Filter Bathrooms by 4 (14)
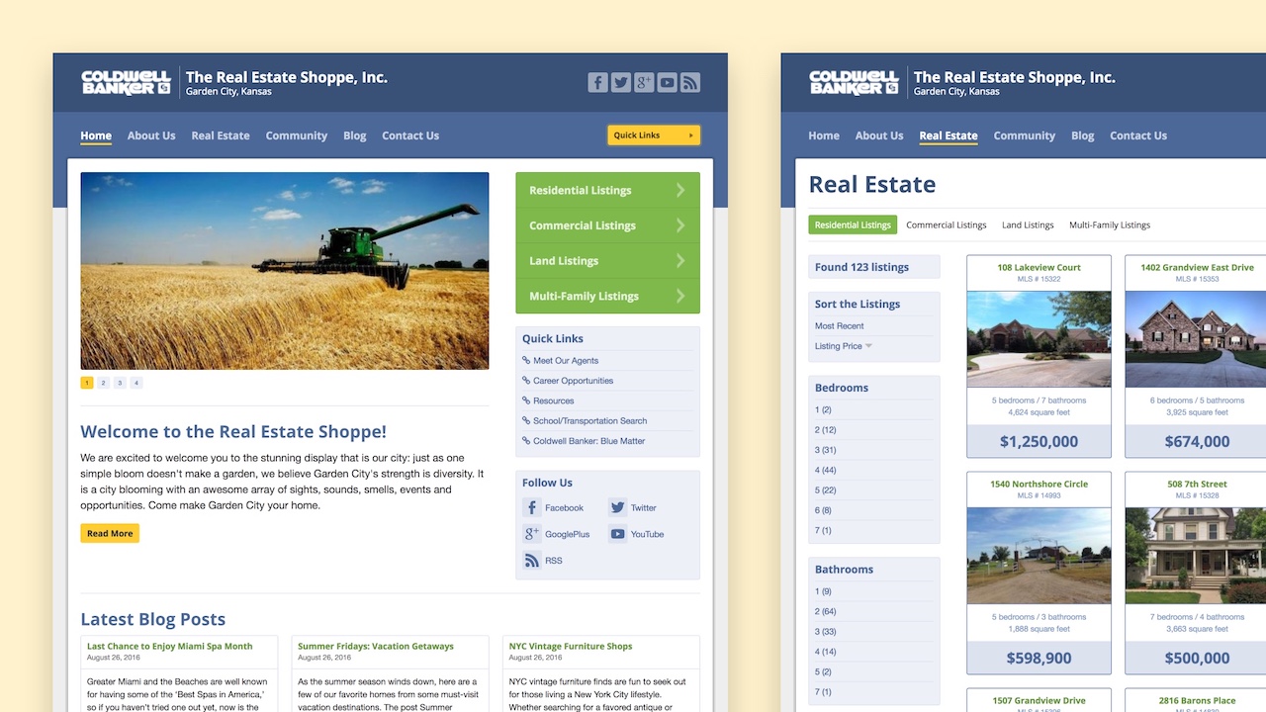Screen dimensions: 1266x712 point(826,652)
